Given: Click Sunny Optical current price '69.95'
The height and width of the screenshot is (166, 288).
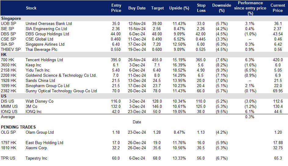Looking at the screenshot, I should click(x=278, y=91).
